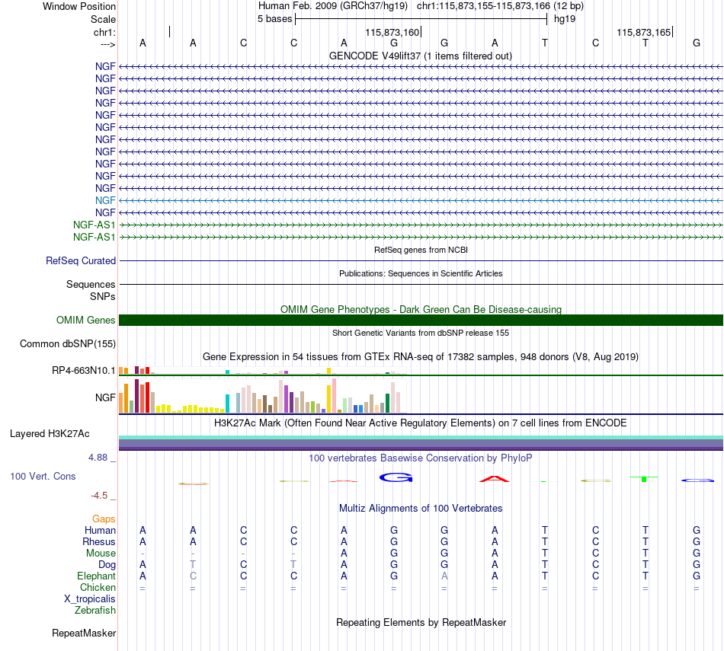Open the 100 Vert. Cons track label
The image size is (724, 651).
click(43, 476)
